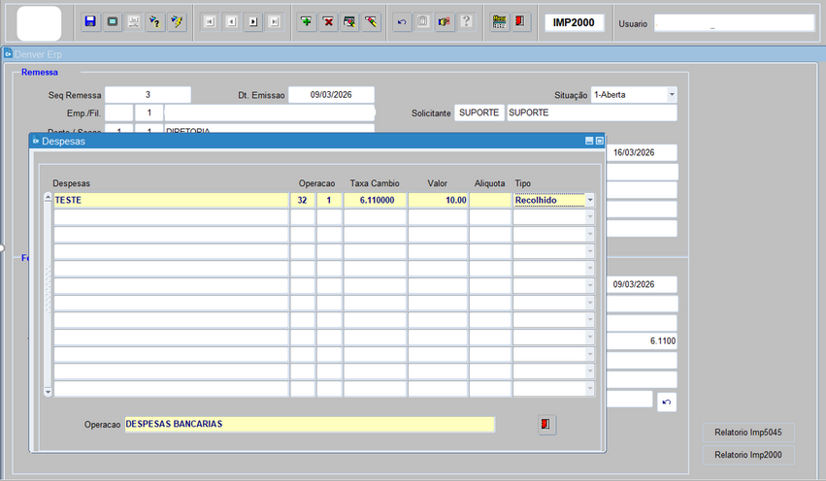Select the TESTE despesa field
Viewport: 826px width, 481px height.
(x=170, y=200)
